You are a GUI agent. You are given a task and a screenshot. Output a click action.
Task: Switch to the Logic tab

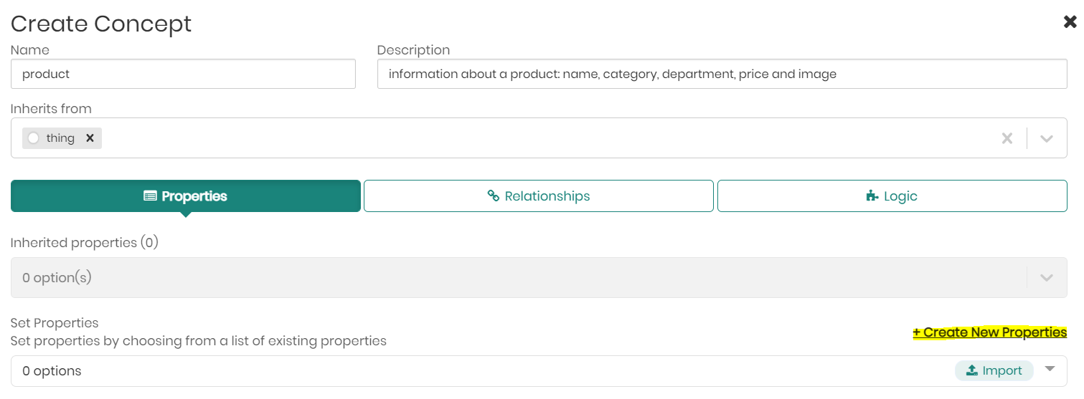892,196
